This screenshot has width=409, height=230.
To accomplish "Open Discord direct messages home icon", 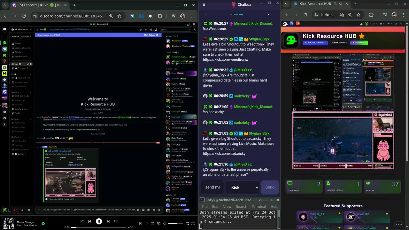I will pyautogui.click(x=4, y=29).
